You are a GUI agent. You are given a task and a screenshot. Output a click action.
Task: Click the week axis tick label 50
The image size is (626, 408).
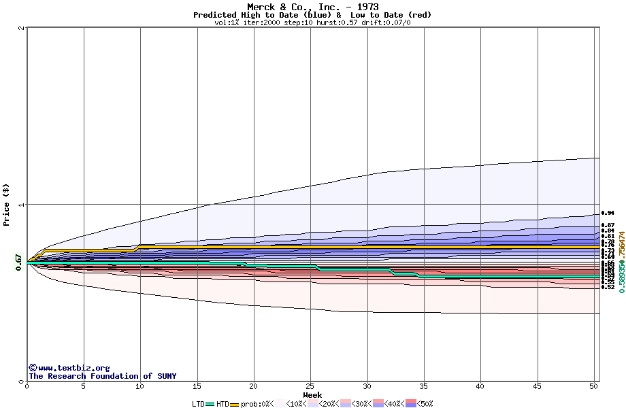(593, 386)
